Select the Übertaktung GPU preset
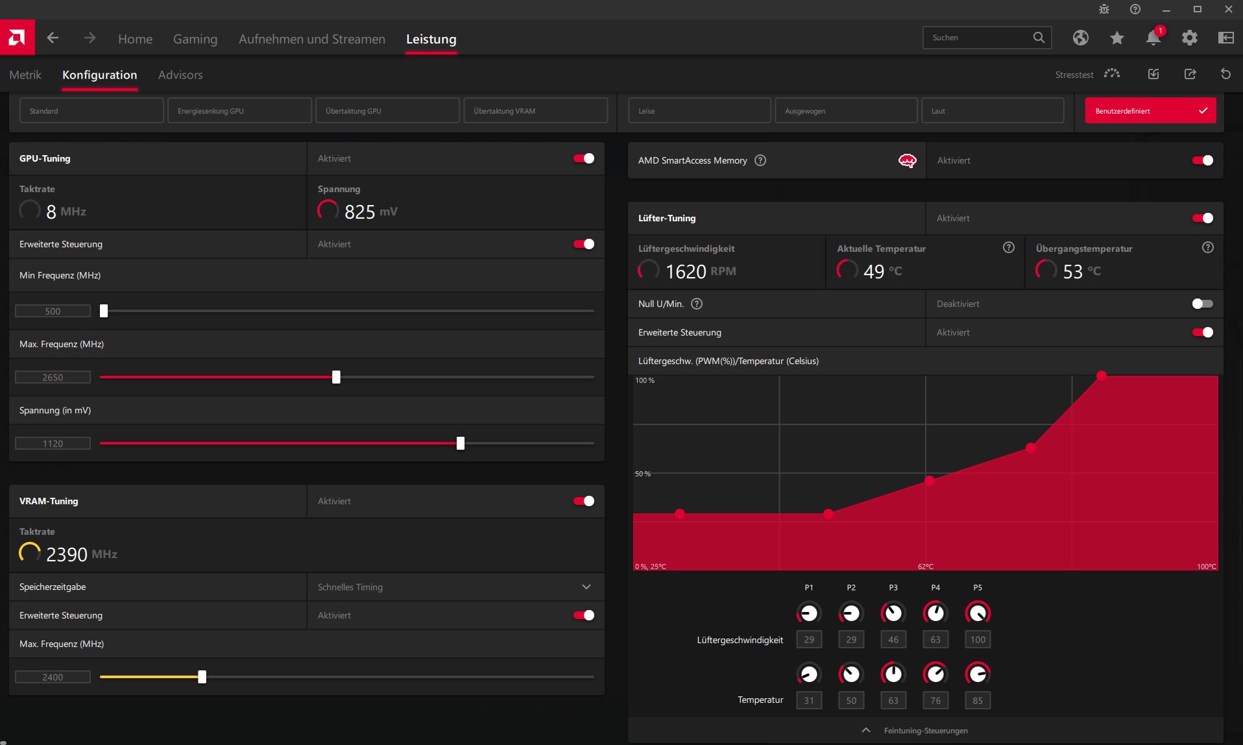Image resolution: width=1243 pixels, height=745 pixels. point(387,111)
